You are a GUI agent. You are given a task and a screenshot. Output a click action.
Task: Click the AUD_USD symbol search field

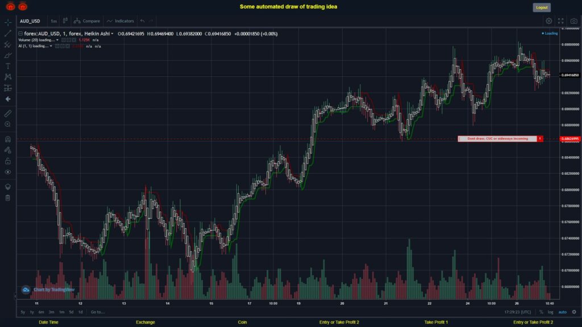[30, 21]
